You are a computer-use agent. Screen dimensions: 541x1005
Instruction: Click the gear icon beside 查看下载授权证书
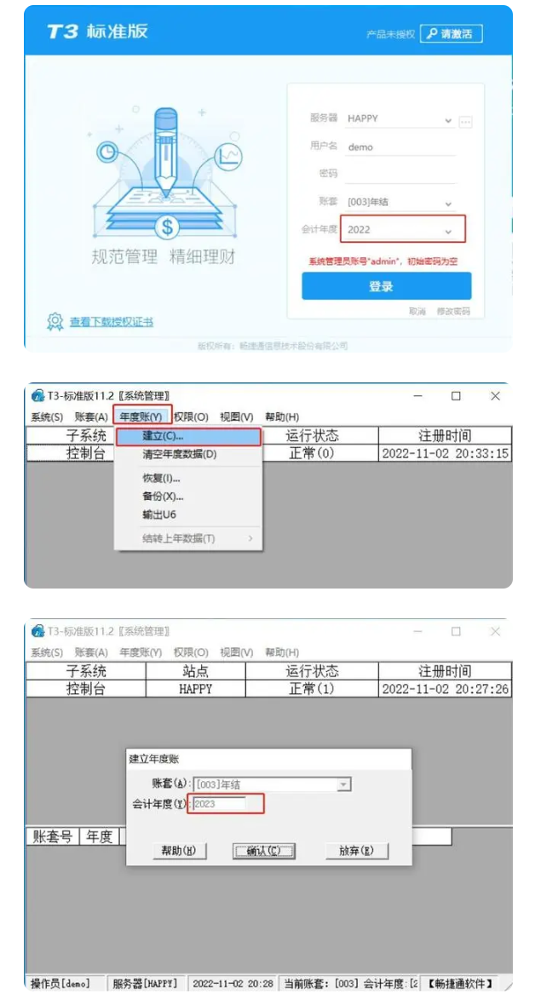tap(55, 321)
